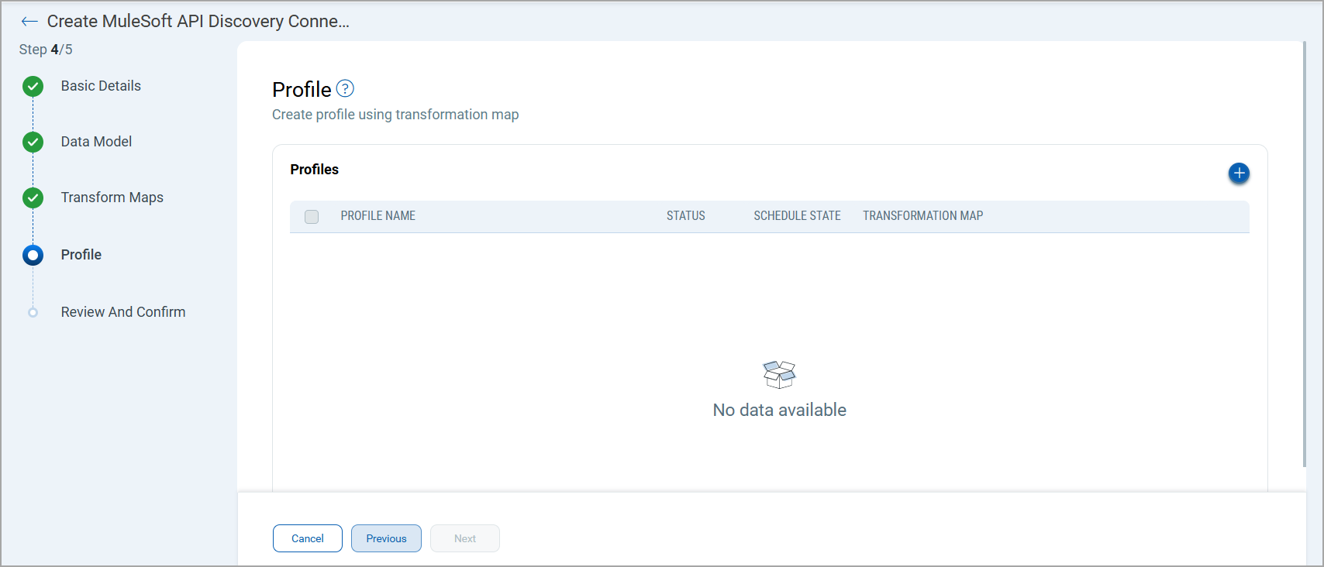Screen dimensions: 1324x567
Task: Click the Create profile using transformation map subtitle
Action: point(395,115)
